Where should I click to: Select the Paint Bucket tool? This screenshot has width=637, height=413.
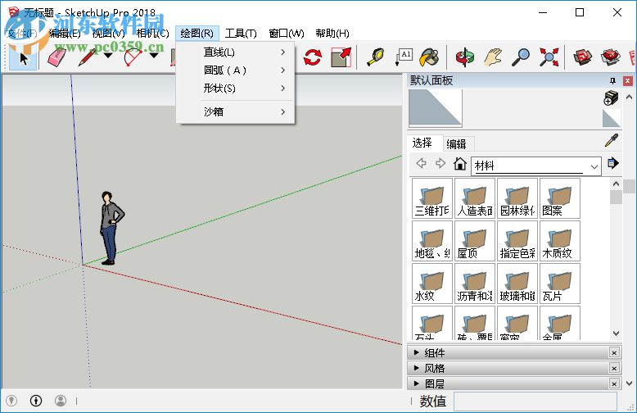429,57
